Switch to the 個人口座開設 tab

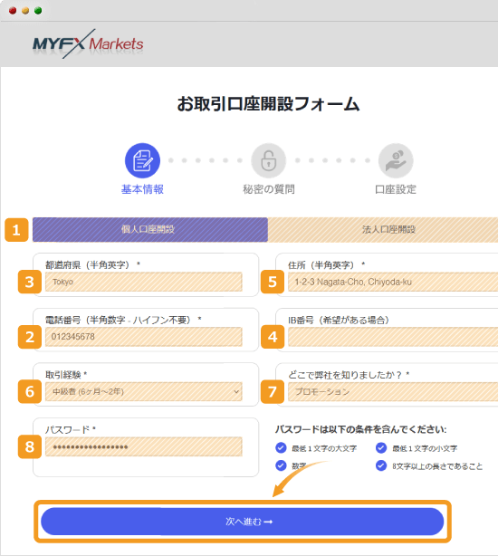(x=150, y=229)
